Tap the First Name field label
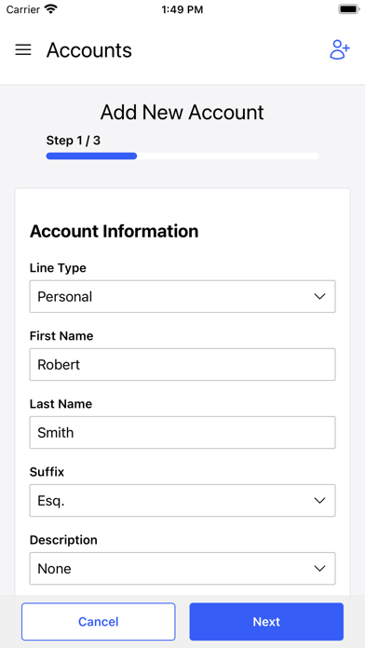Image resolution: width=365 pixels, height=648 pixels. [x=61, y=336]
